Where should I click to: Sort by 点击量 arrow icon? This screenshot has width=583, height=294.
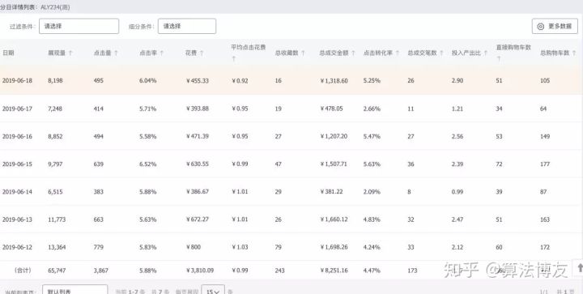pyautogui.click(x=116, y=53)
